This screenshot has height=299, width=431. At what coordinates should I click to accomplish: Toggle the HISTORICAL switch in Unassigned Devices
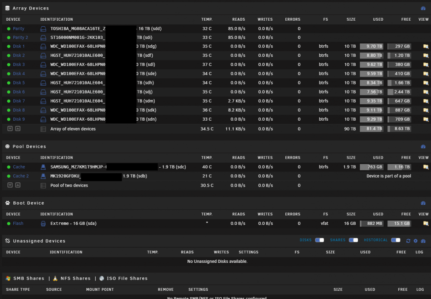396,240
